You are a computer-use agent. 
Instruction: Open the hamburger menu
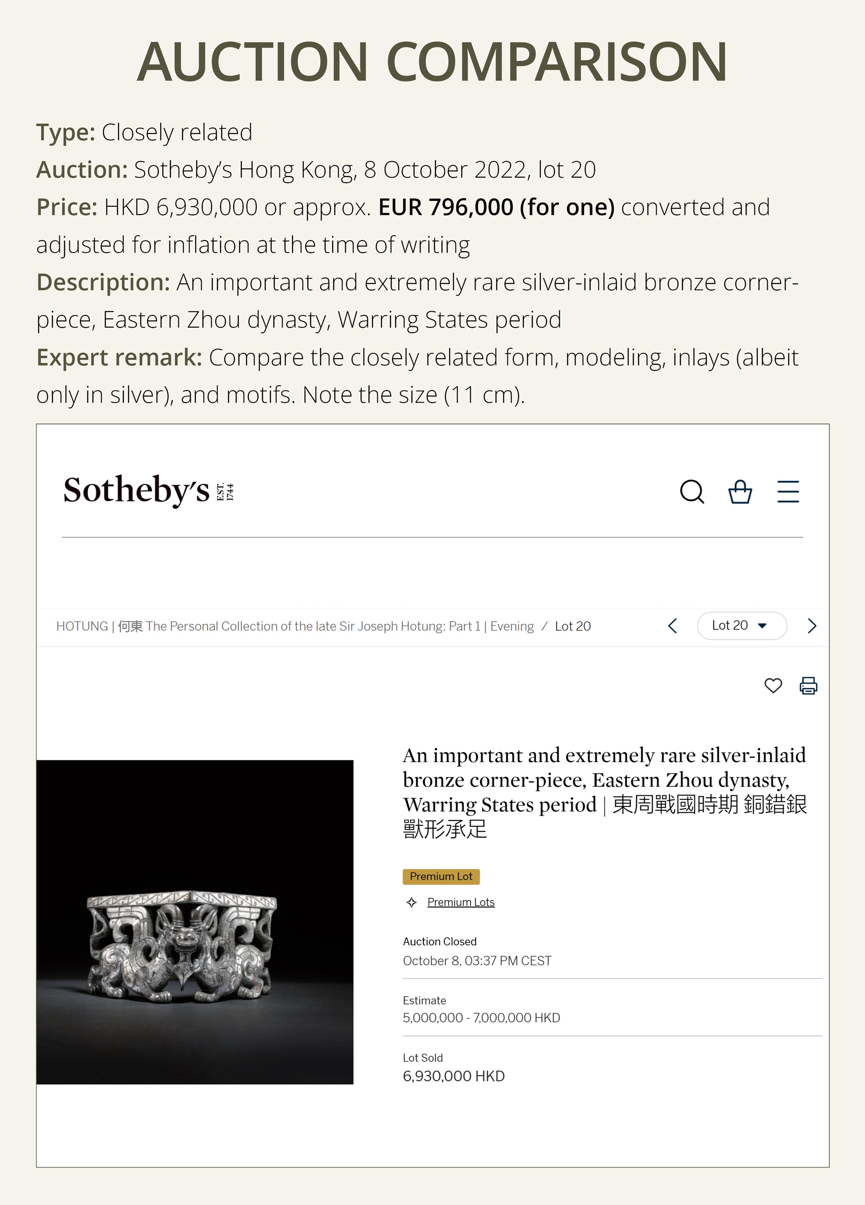[788, 492]
